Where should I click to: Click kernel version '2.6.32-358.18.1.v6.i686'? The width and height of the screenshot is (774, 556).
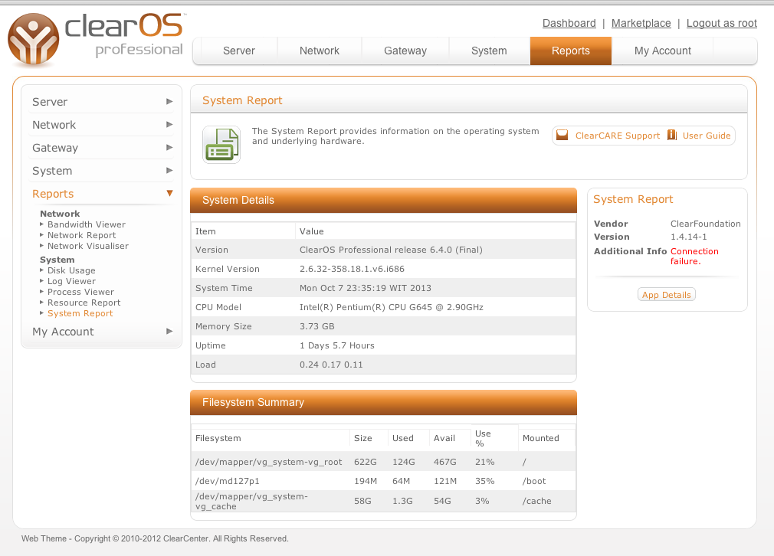click(352, 269)
